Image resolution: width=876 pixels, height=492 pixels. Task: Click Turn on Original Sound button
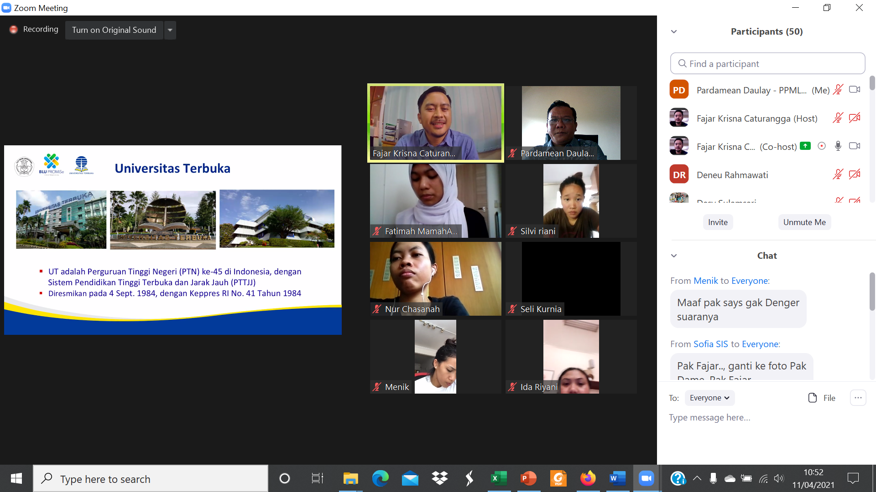(114, 30)
